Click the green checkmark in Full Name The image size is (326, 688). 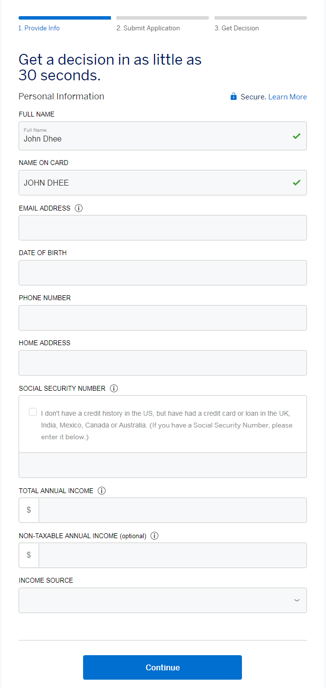297,136
